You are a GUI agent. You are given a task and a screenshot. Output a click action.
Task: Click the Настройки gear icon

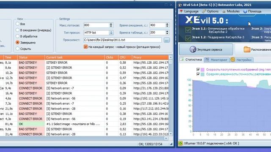click(x=232, y=60)
